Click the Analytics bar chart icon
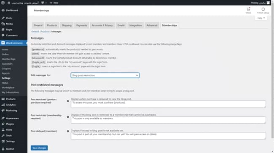 (x=3, y=105)
